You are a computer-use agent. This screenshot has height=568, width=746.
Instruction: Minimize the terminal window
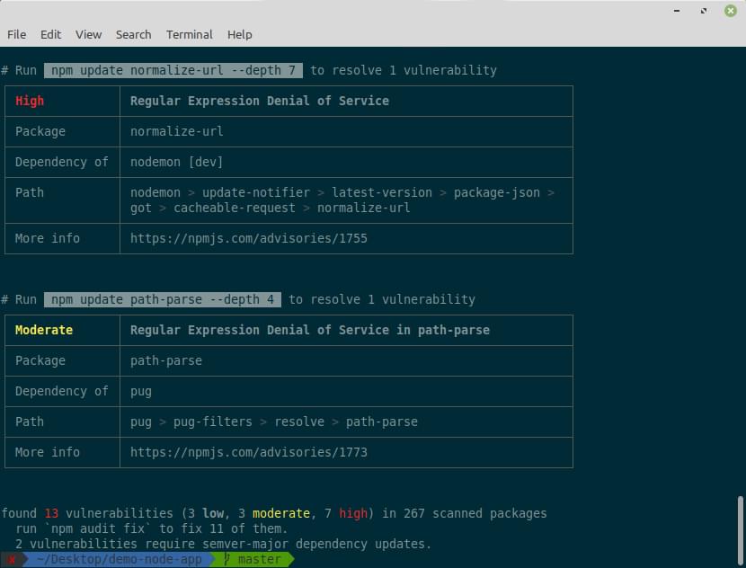674,11
